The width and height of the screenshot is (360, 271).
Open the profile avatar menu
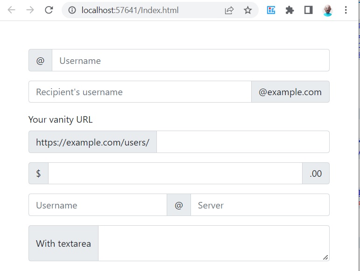327,10
